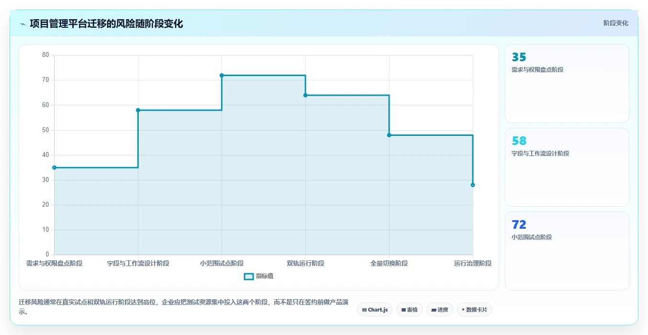Image resolution: width=648 pixels, height=335 pixels.
Task: Click the lightning icon beside the dashboard title
Action: pyautogui.click(x=22, y=24)
